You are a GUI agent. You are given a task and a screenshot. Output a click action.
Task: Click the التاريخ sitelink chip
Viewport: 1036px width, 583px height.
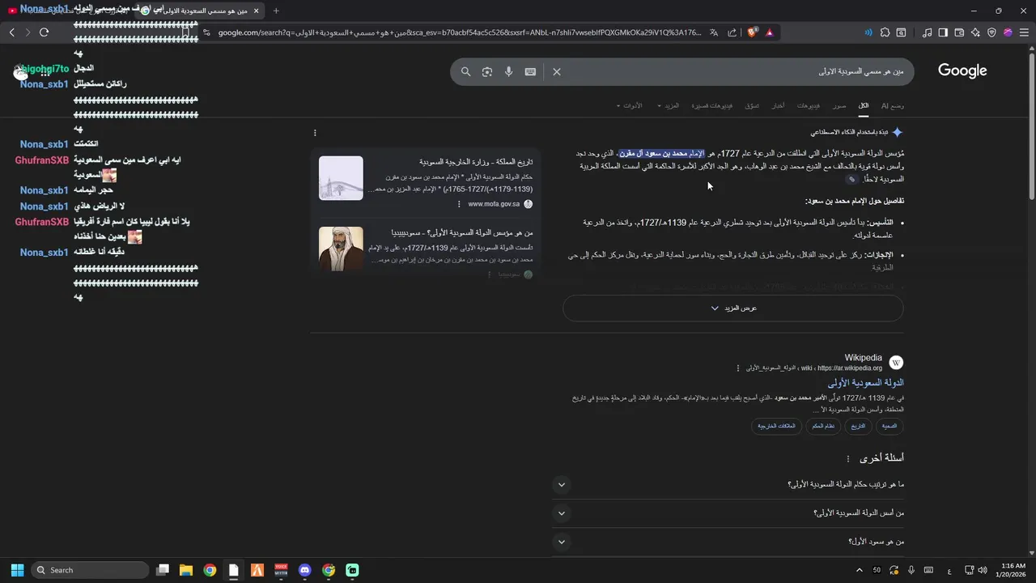click(859, 426)
